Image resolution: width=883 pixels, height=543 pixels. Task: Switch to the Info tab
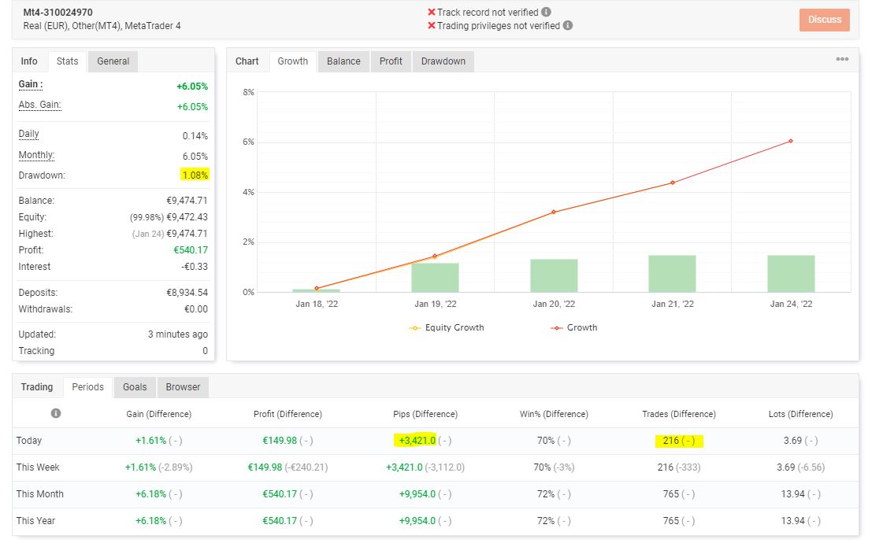pos(29,61)
